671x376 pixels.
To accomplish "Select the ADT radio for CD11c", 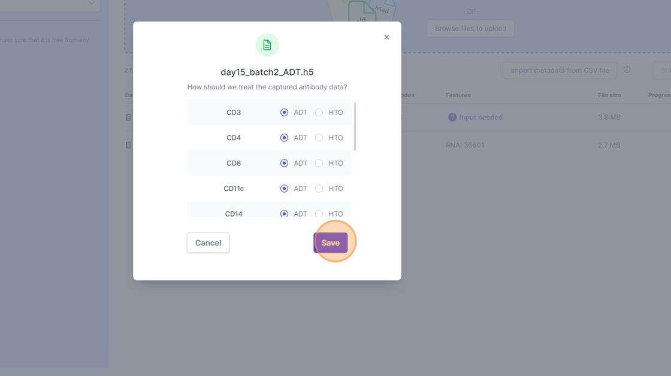I will click(285, 188).
